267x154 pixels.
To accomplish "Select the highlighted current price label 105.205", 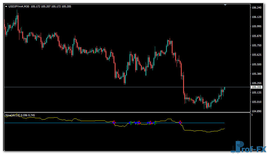I will [256, 87].
